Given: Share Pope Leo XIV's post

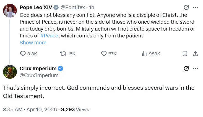Looking at the screenshot, I should (x=195, y=54).
